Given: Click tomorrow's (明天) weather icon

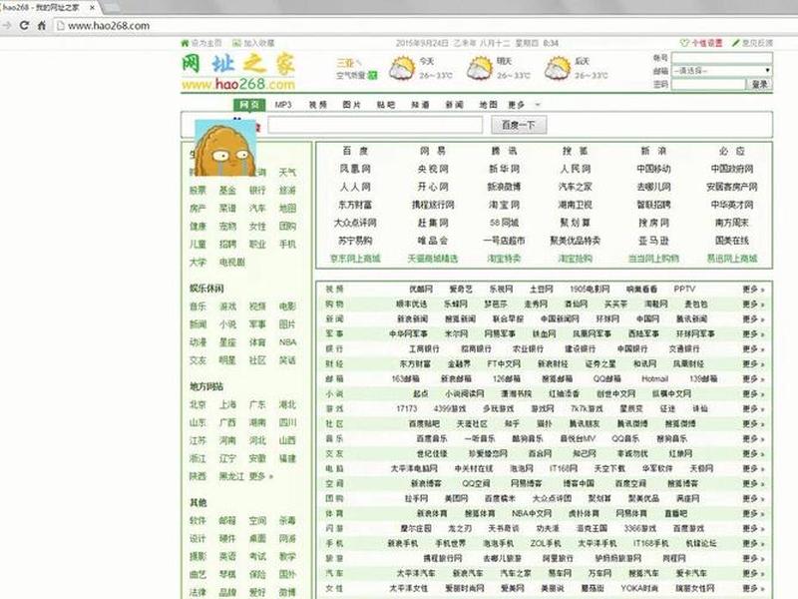Looking at the screenshot, I should (480, 69).
